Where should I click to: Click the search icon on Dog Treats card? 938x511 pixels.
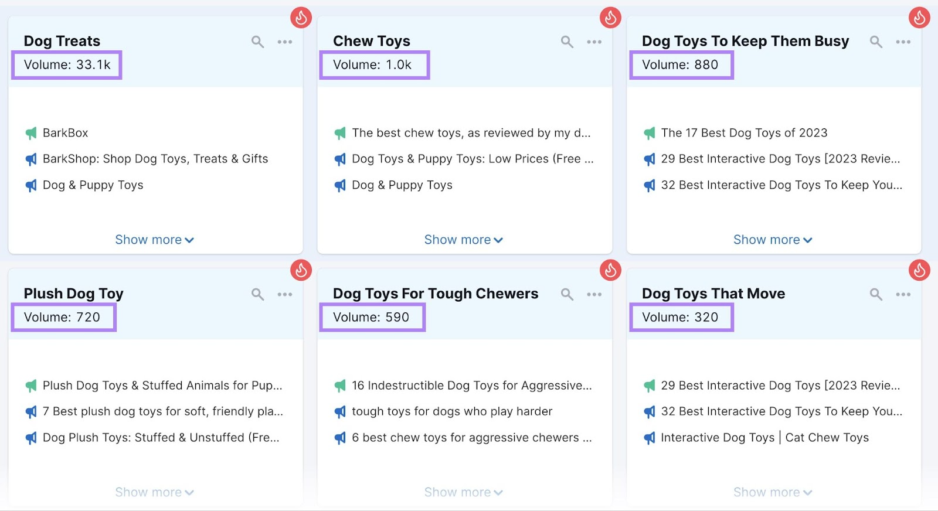pos(258,42)
